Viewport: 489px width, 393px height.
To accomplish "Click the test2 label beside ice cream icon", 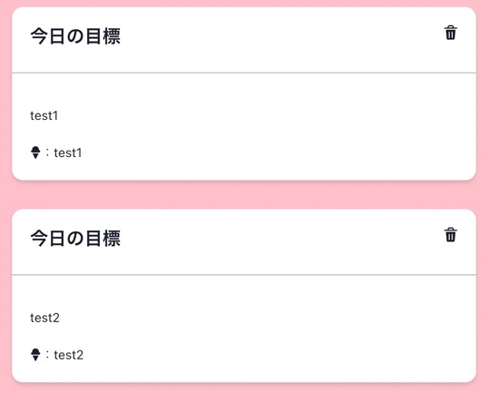I will click(68, 355).
